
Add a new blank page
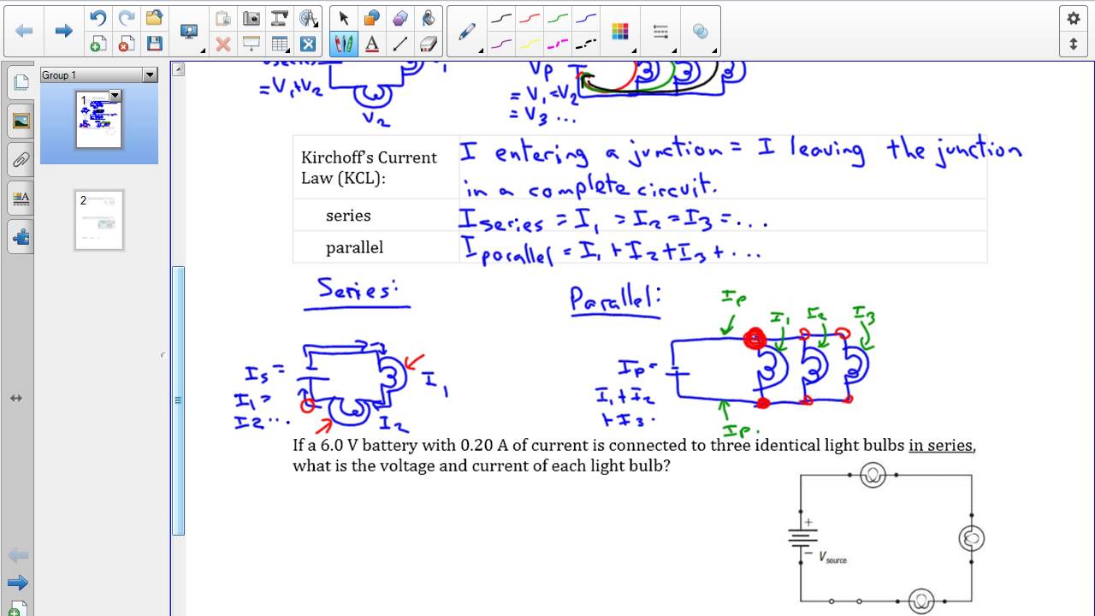point(98,44)
